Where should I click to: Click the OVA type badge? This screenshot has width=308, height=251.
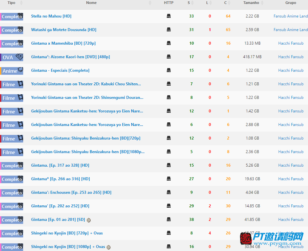[x=12, y=57]
